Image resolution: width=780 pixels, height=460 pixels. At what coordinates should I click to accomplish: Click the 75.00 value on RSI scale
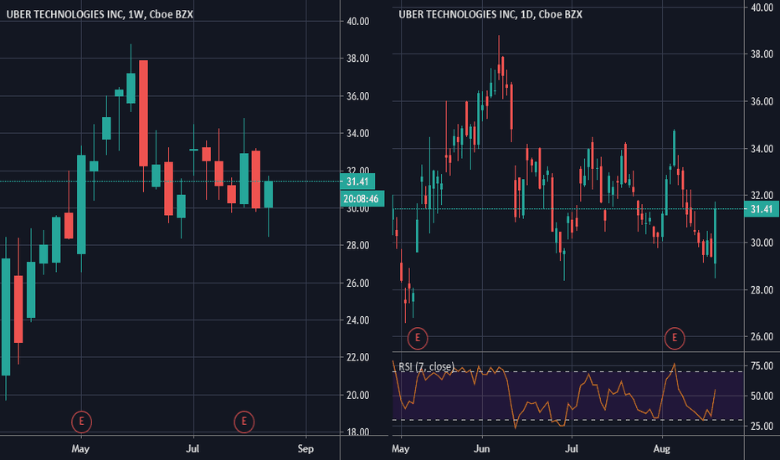click(x=762, y=366)
